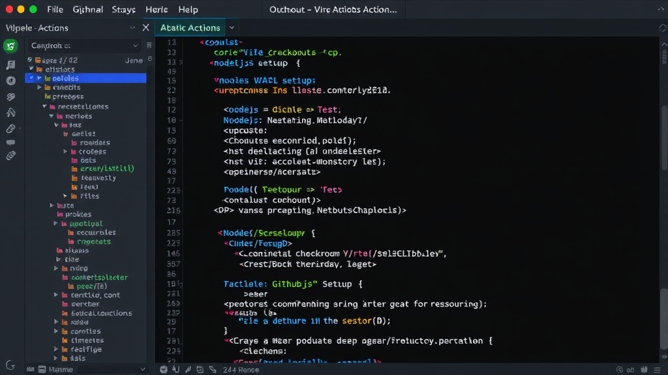Open the document-notes icon below the green icon
668x375 pixels.
tap(10, 64)
